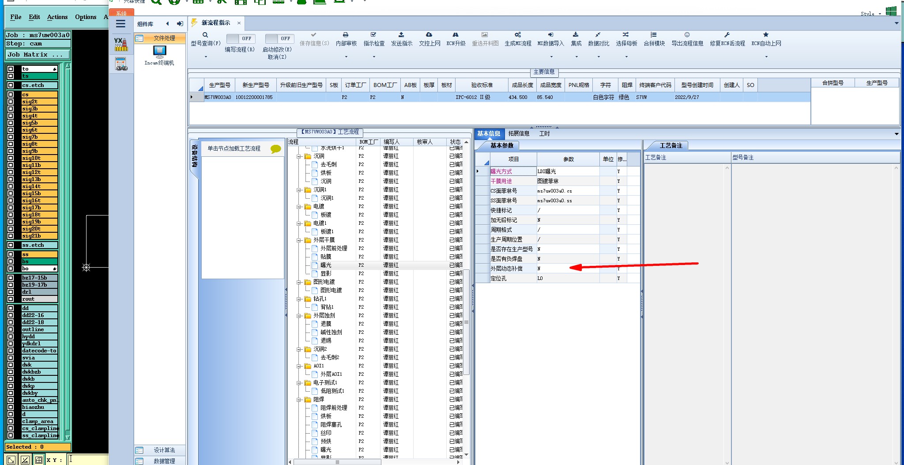The image size is (904, 465).
Task: Check the box for layer outline
Action: coord(11,329)
